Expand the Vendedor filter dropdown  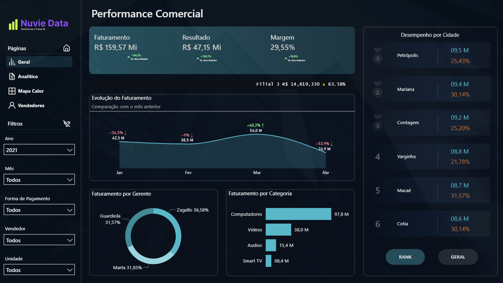[x=39, y=240]
